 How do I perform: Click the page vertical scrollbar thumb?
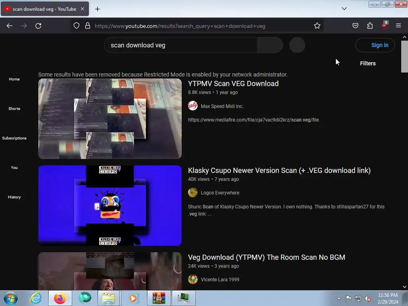pos(404,57)
